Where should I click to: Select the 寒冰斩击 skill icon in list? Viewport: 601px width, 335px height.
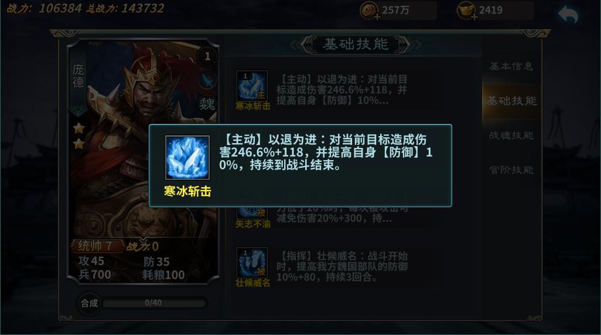tap(252, 86)
